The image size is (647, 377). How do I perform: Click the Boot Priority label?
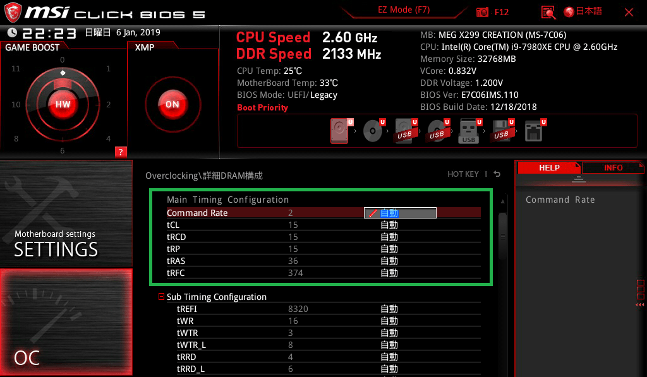pyautogui.click(x=262, y=107)
